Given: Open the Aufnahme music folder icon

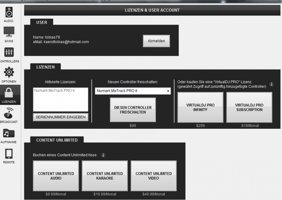Looking at the screenshot, I should (9, 133).
